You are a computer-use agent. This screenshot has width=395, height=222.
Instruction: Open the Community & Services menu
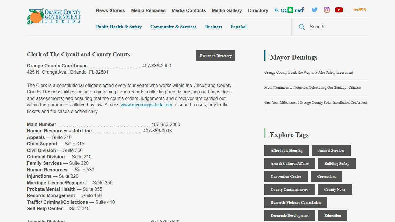173,27
